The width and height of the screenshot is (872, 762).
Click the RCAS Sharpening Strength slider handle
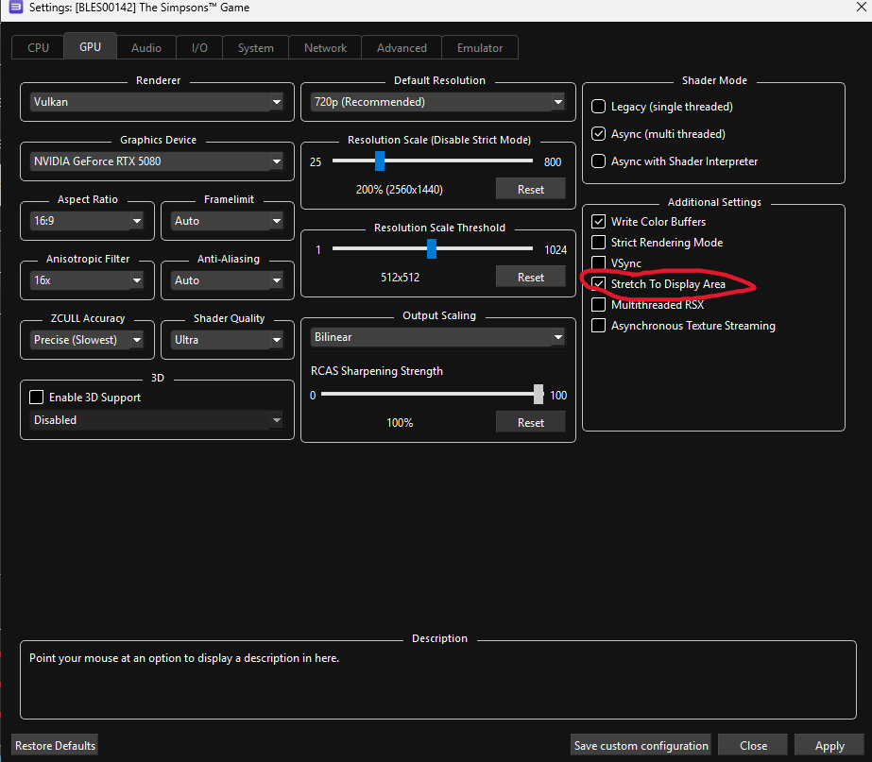tap(539, 394)
